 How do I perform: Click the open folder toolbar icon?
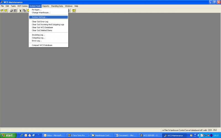point(2,10)
